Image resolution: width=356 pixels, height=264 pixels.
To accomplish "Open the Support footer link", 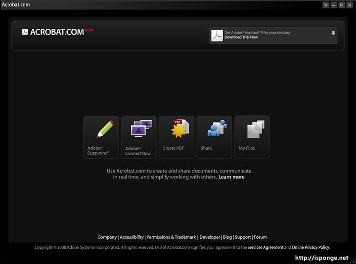I will pos(243,237).
